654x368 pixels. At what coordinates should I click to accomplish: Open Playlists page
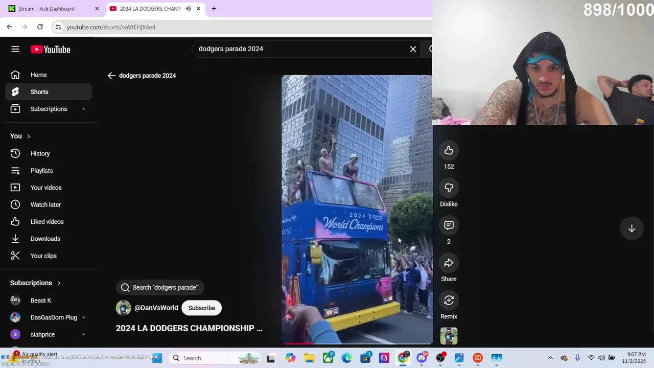[49, 171]
